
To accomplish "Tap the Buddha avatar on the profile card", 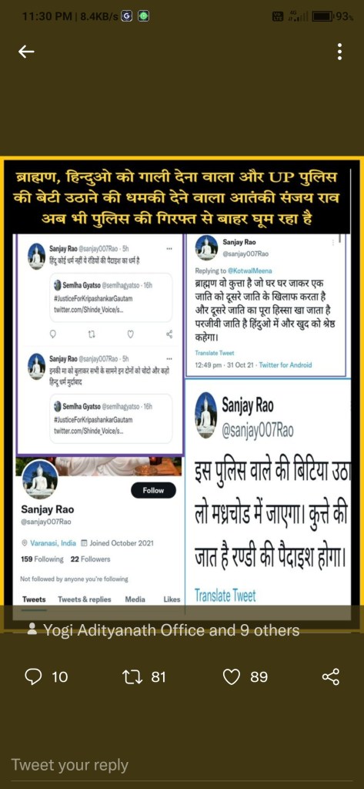I will 39,479.
